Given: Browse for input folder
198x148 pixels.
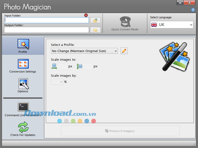Looking at the screenshot, I should coord(95,20).
